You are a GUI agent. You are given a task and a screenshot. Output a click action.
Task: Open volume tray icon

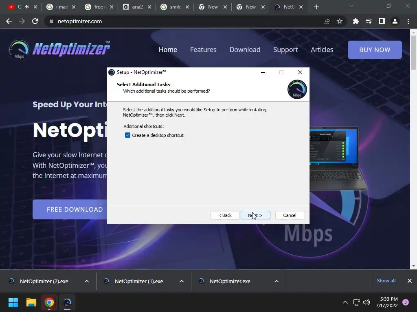(367, 302)
